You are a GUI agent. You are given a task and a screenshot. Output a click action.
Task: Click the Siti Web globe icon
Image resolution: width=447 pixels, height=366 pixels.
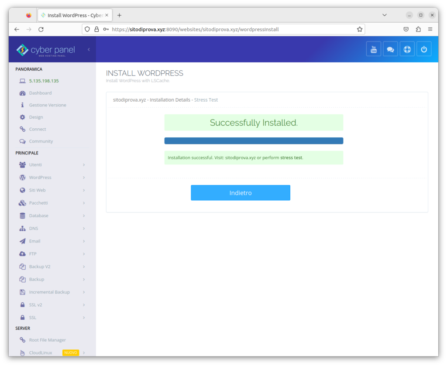[x=23, y=190]
